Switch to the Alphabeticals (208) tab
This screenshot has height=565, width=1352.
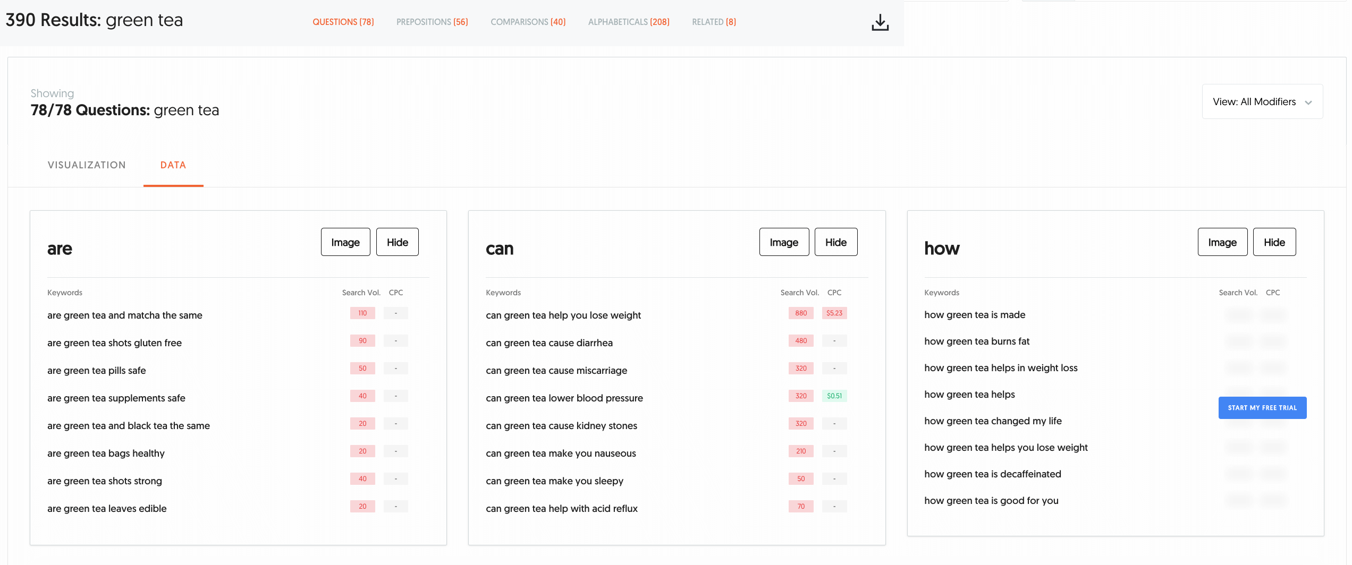629,22
